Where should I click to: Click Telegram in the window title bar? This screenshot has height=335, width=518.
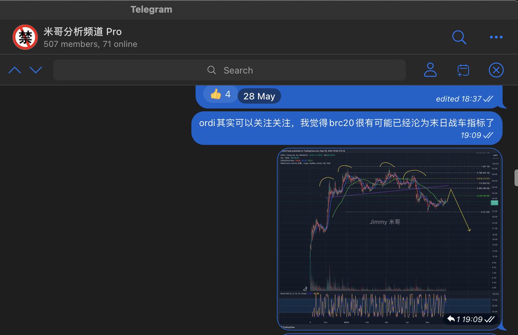pyautogui.click(x=151, y=9)
